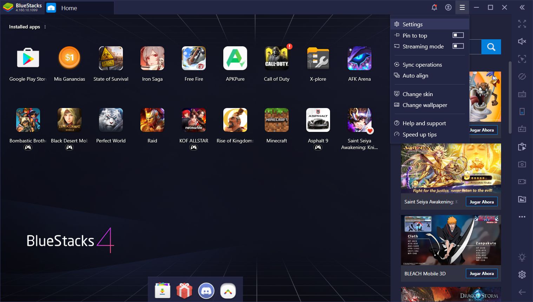Click the search magnifier button

coord(491,47)
